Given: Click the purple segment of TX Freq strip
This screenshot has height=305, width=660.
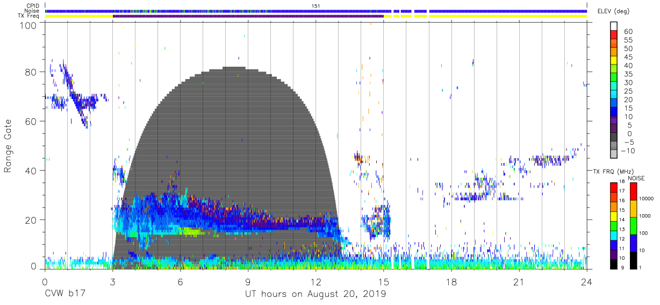Looking at the screenshot, I should (x=248, y=16).
